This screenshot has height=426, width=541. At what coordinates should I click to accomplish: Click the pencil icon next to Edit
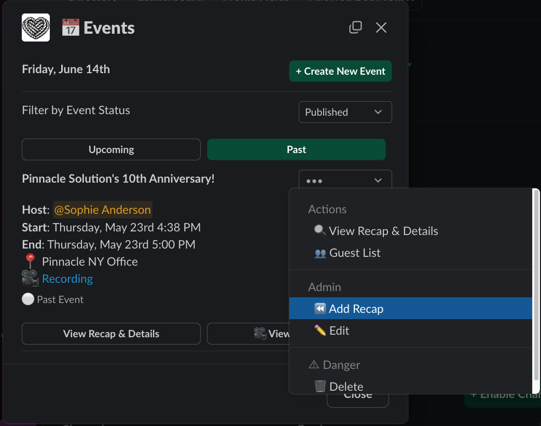point(319,331)
